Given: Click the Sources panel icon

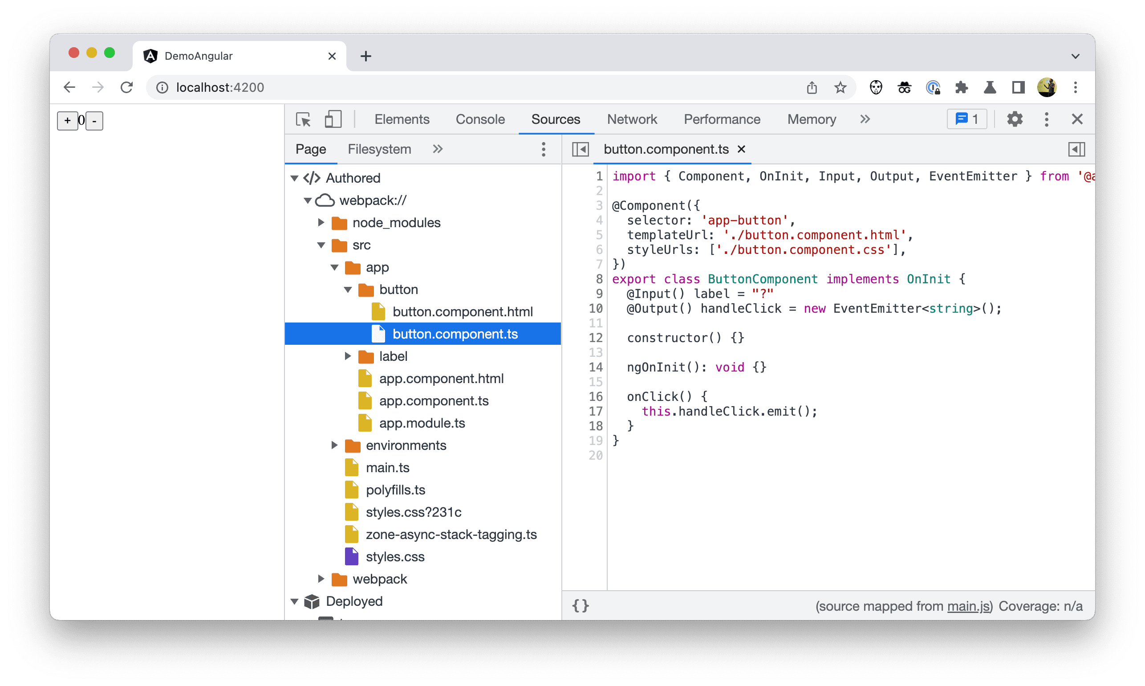Looking at the screenshot, I should coord(554,119).
